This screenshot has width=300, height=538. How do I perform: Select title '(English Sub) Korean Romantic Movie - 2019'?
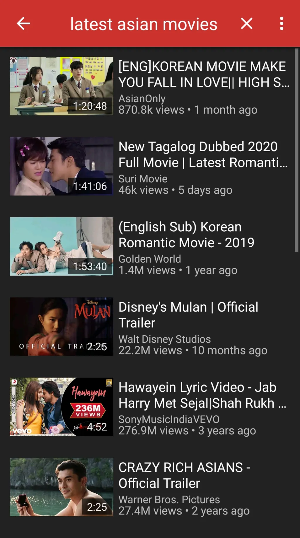(186, 235)
